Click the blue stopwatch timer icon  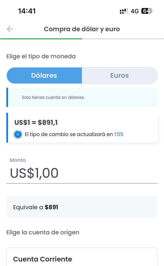pyautogui.click(x=18, y=134)
